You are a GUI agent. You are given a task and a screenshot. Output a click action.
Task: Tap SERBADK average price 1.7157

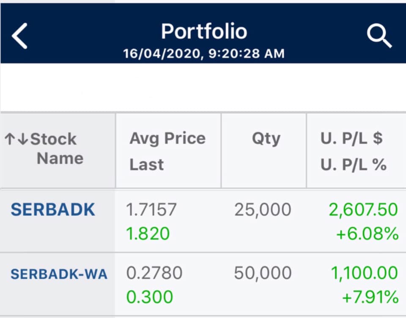pos(151,209)
